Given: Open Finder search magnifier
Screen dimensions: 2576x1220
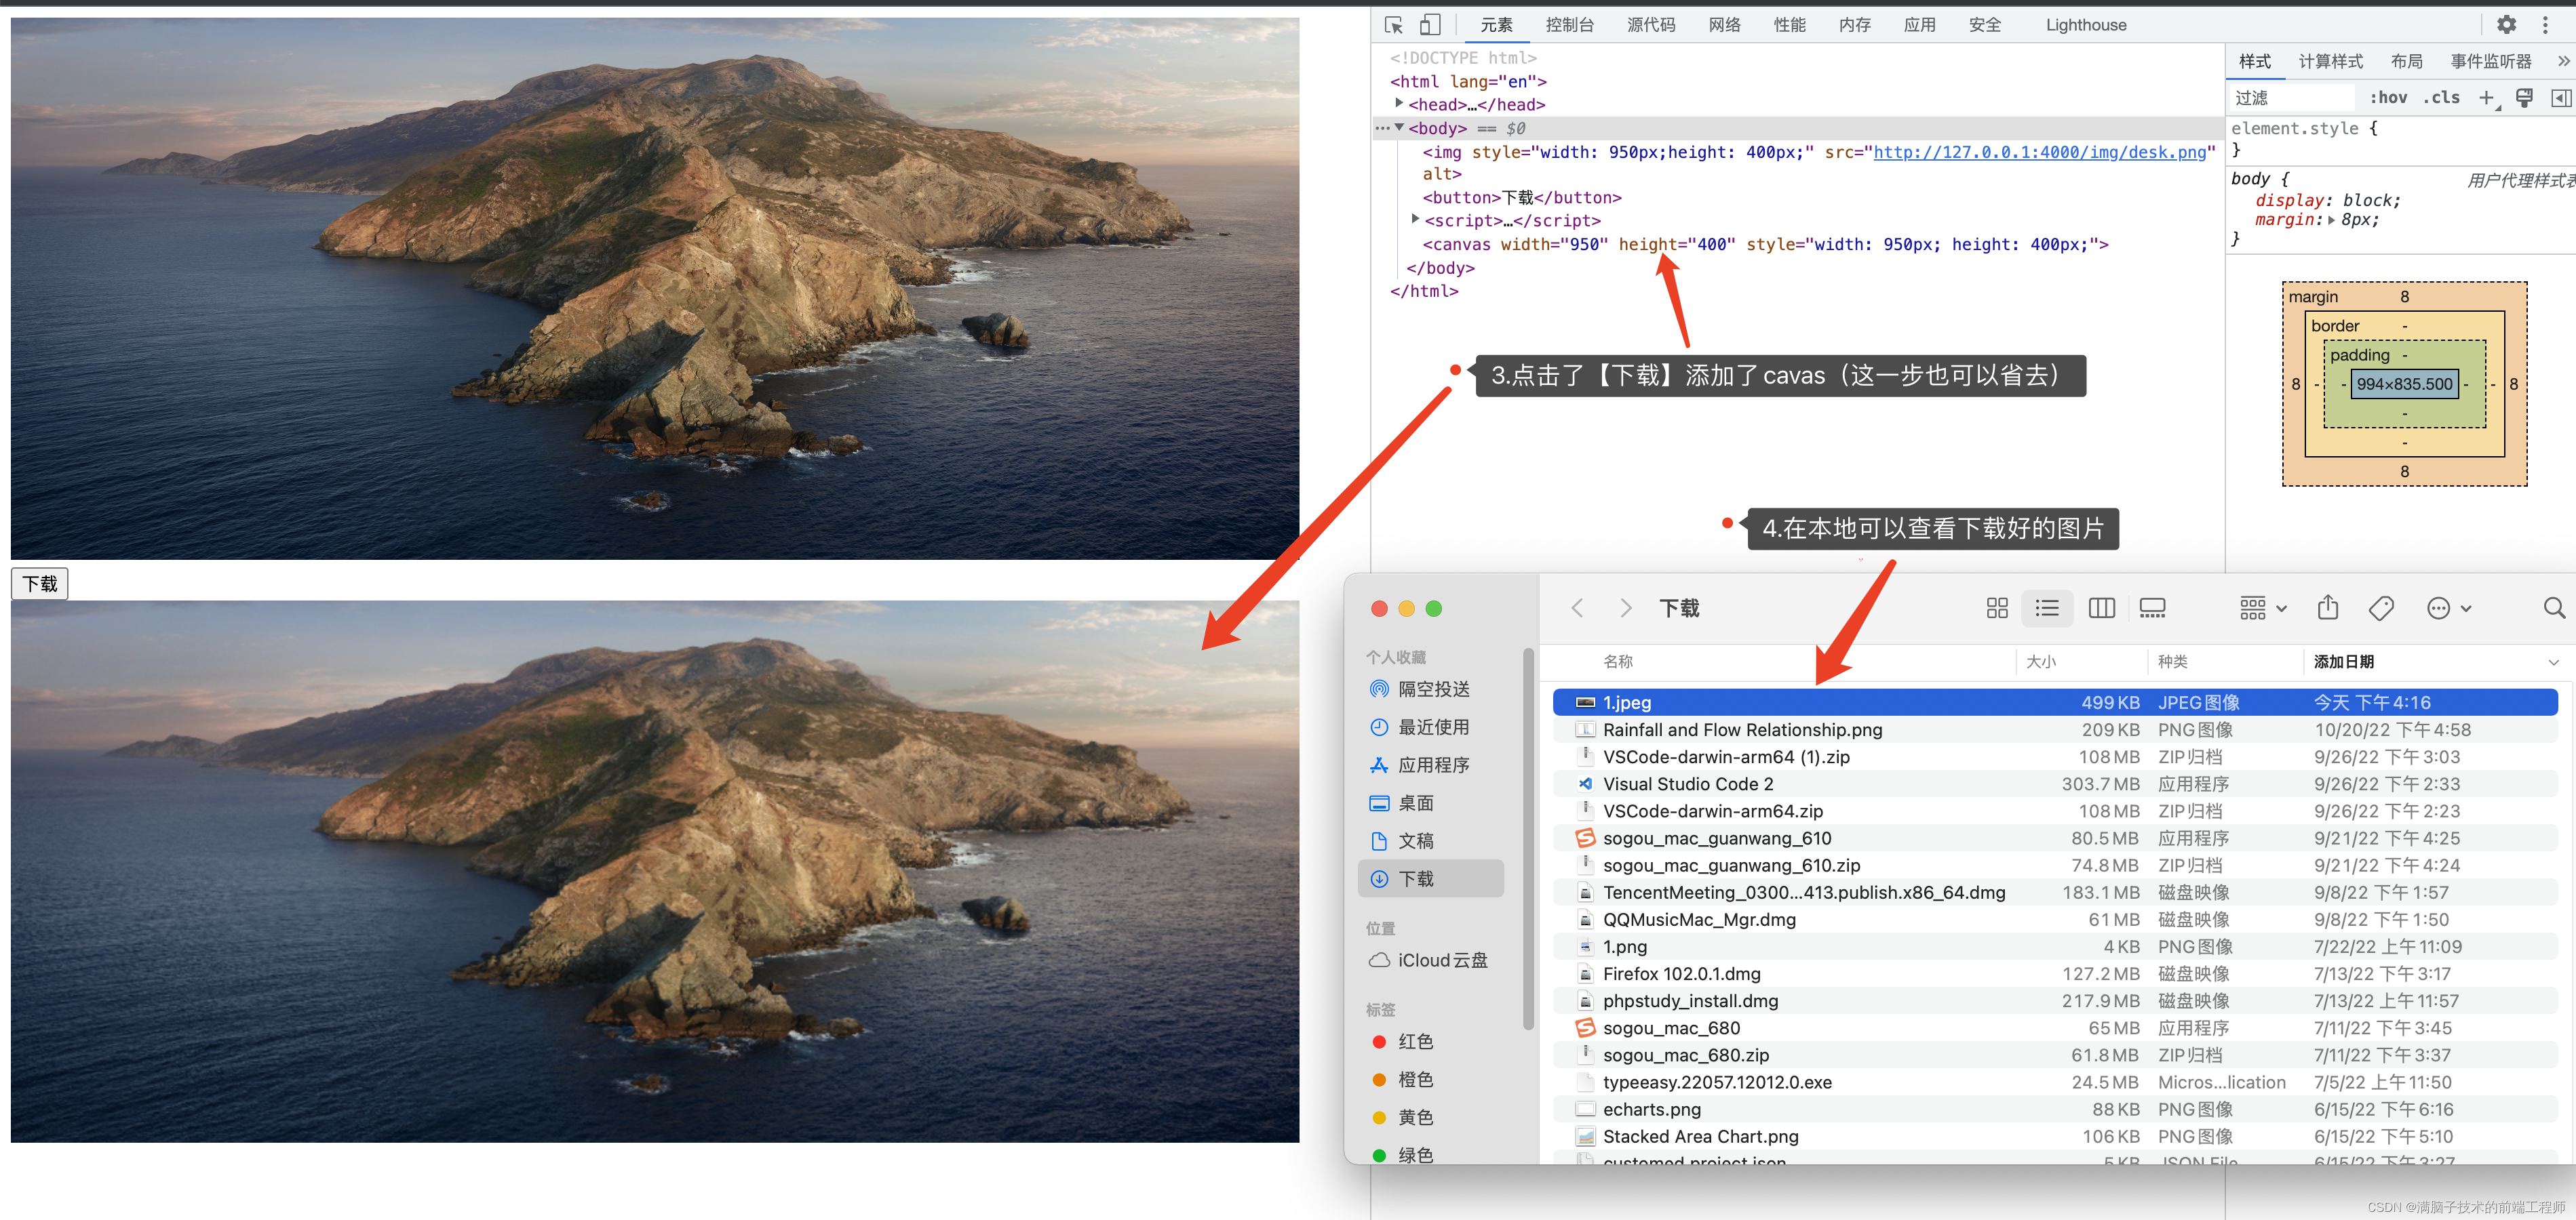Looking at the screenshot, I should click(2554, 609).
